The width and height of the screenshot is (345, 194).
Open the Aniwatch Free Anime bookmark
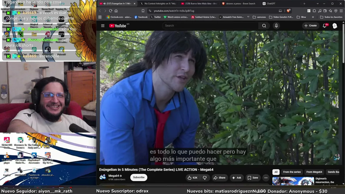(x=231, y=17)
